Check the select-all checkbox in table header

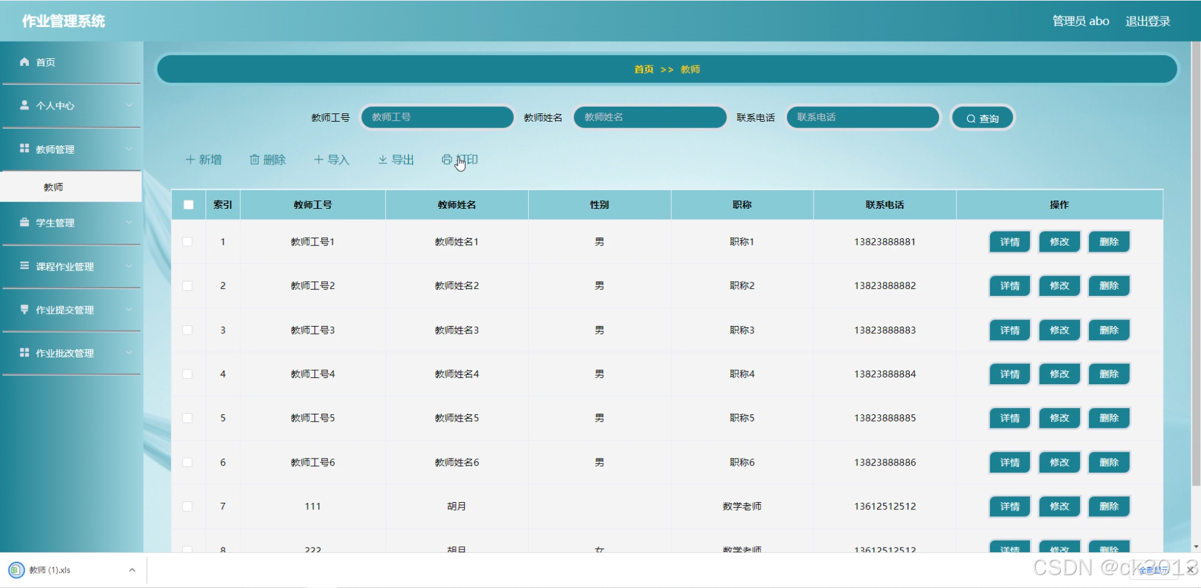tap(188, 204)
